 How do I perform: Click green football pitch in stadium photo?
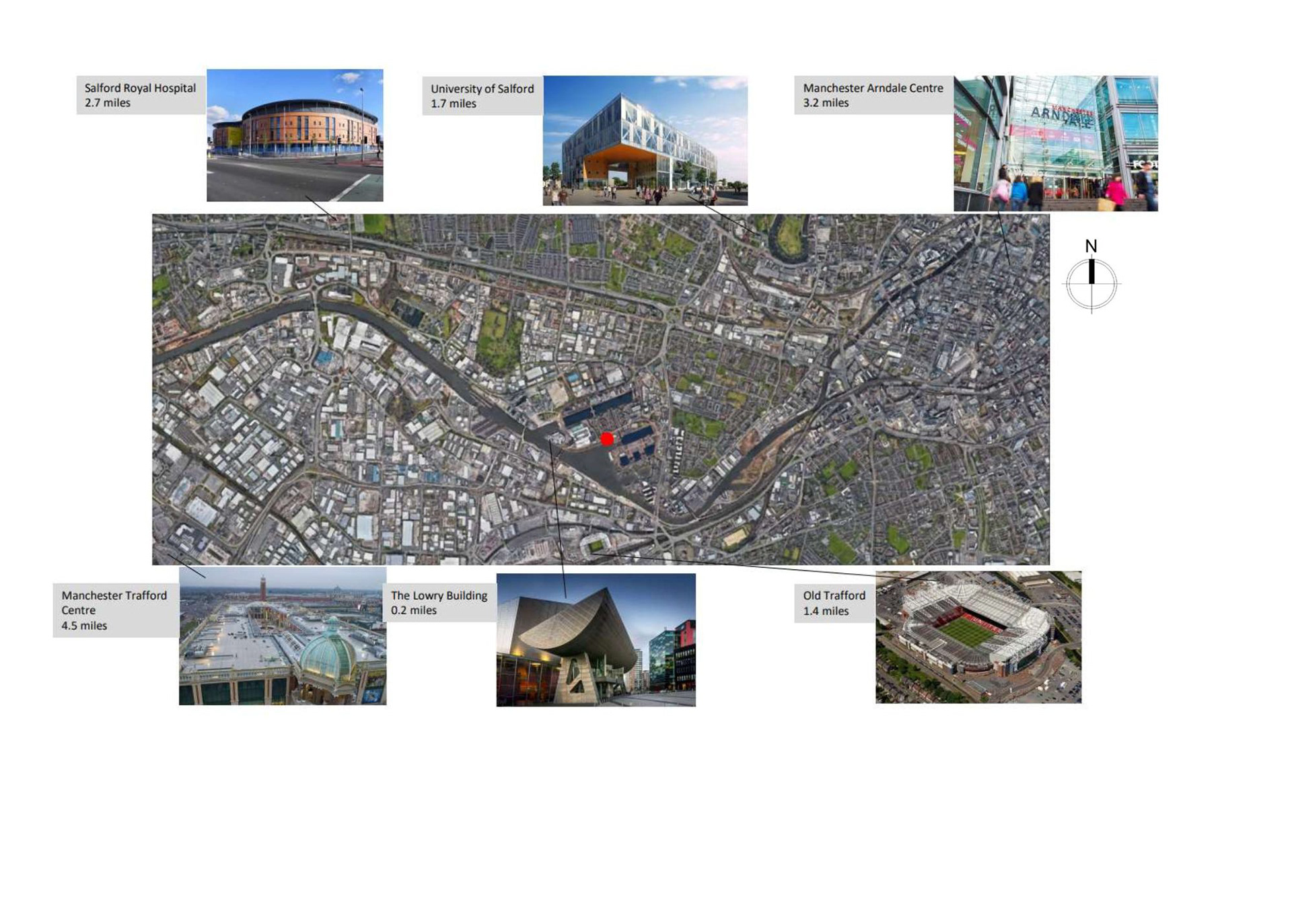(x=967, y=631)
